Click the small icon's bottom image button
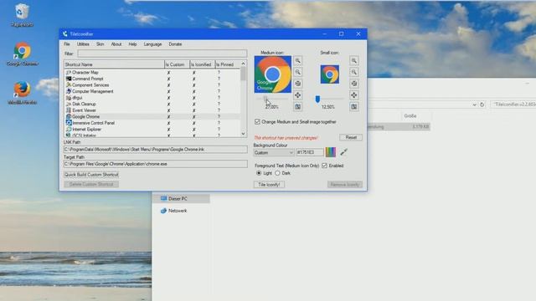The width and height of the screenshot is (536, 301). (x=354, y=107)
